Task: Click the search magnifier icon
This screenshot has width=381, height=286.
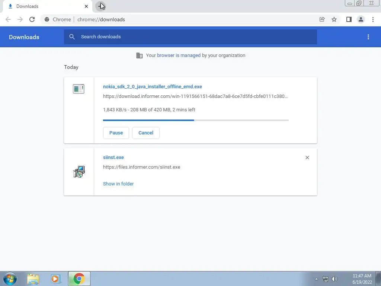Action: coord(72,37)
